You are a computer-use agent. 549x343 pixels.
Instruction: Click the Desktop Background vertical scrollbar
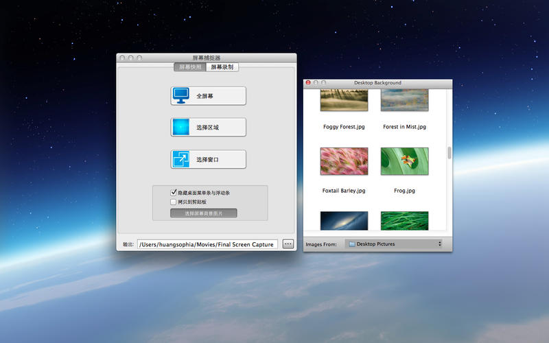[x=449, y=153]
